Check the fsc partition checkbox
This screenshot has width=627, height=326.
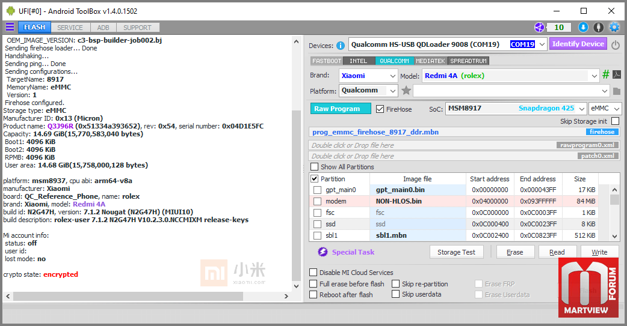pyautogui.click(x=318, y=213)
